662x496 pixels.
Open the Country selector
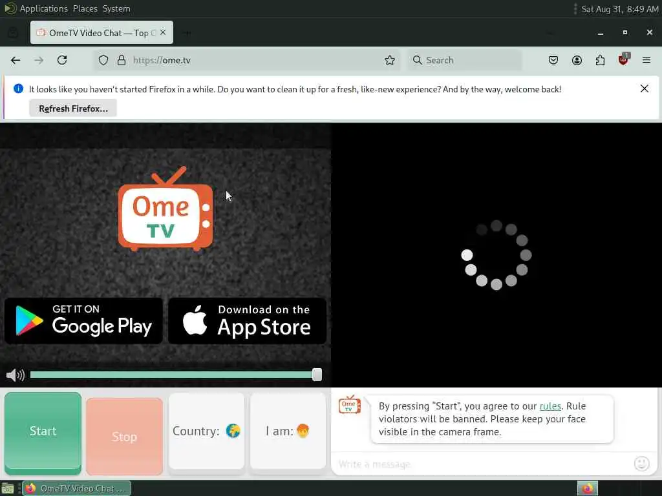click(206, 431)
